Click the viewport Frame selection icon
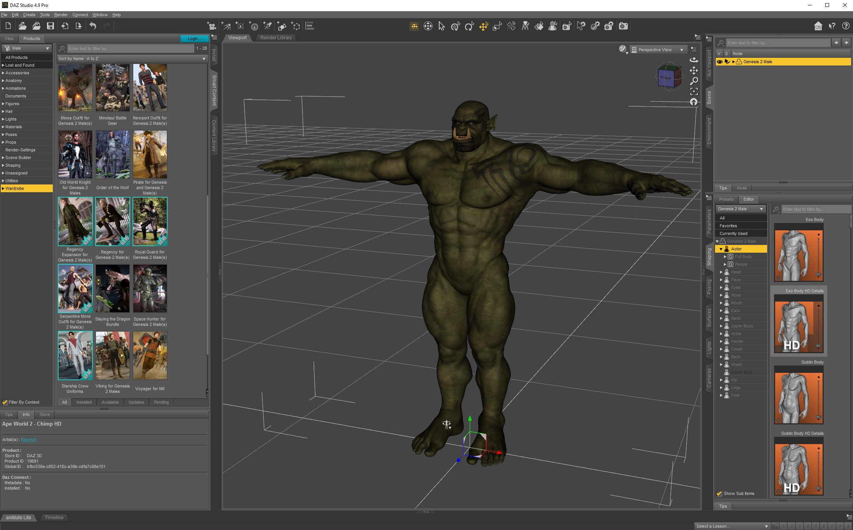 pyautogui.click(x=694, y=92)
